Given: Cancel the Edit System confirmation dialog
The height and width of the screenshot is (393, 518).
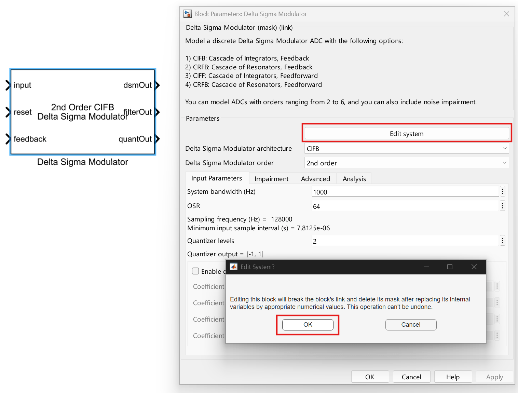Looking at the screenshot, I should [411, 325].
